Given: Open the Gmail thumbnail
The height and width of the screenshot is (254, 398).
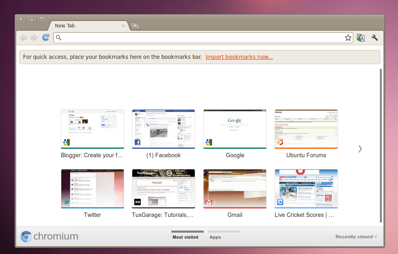Looking at the screenshot, I should (x=235, y=189).
